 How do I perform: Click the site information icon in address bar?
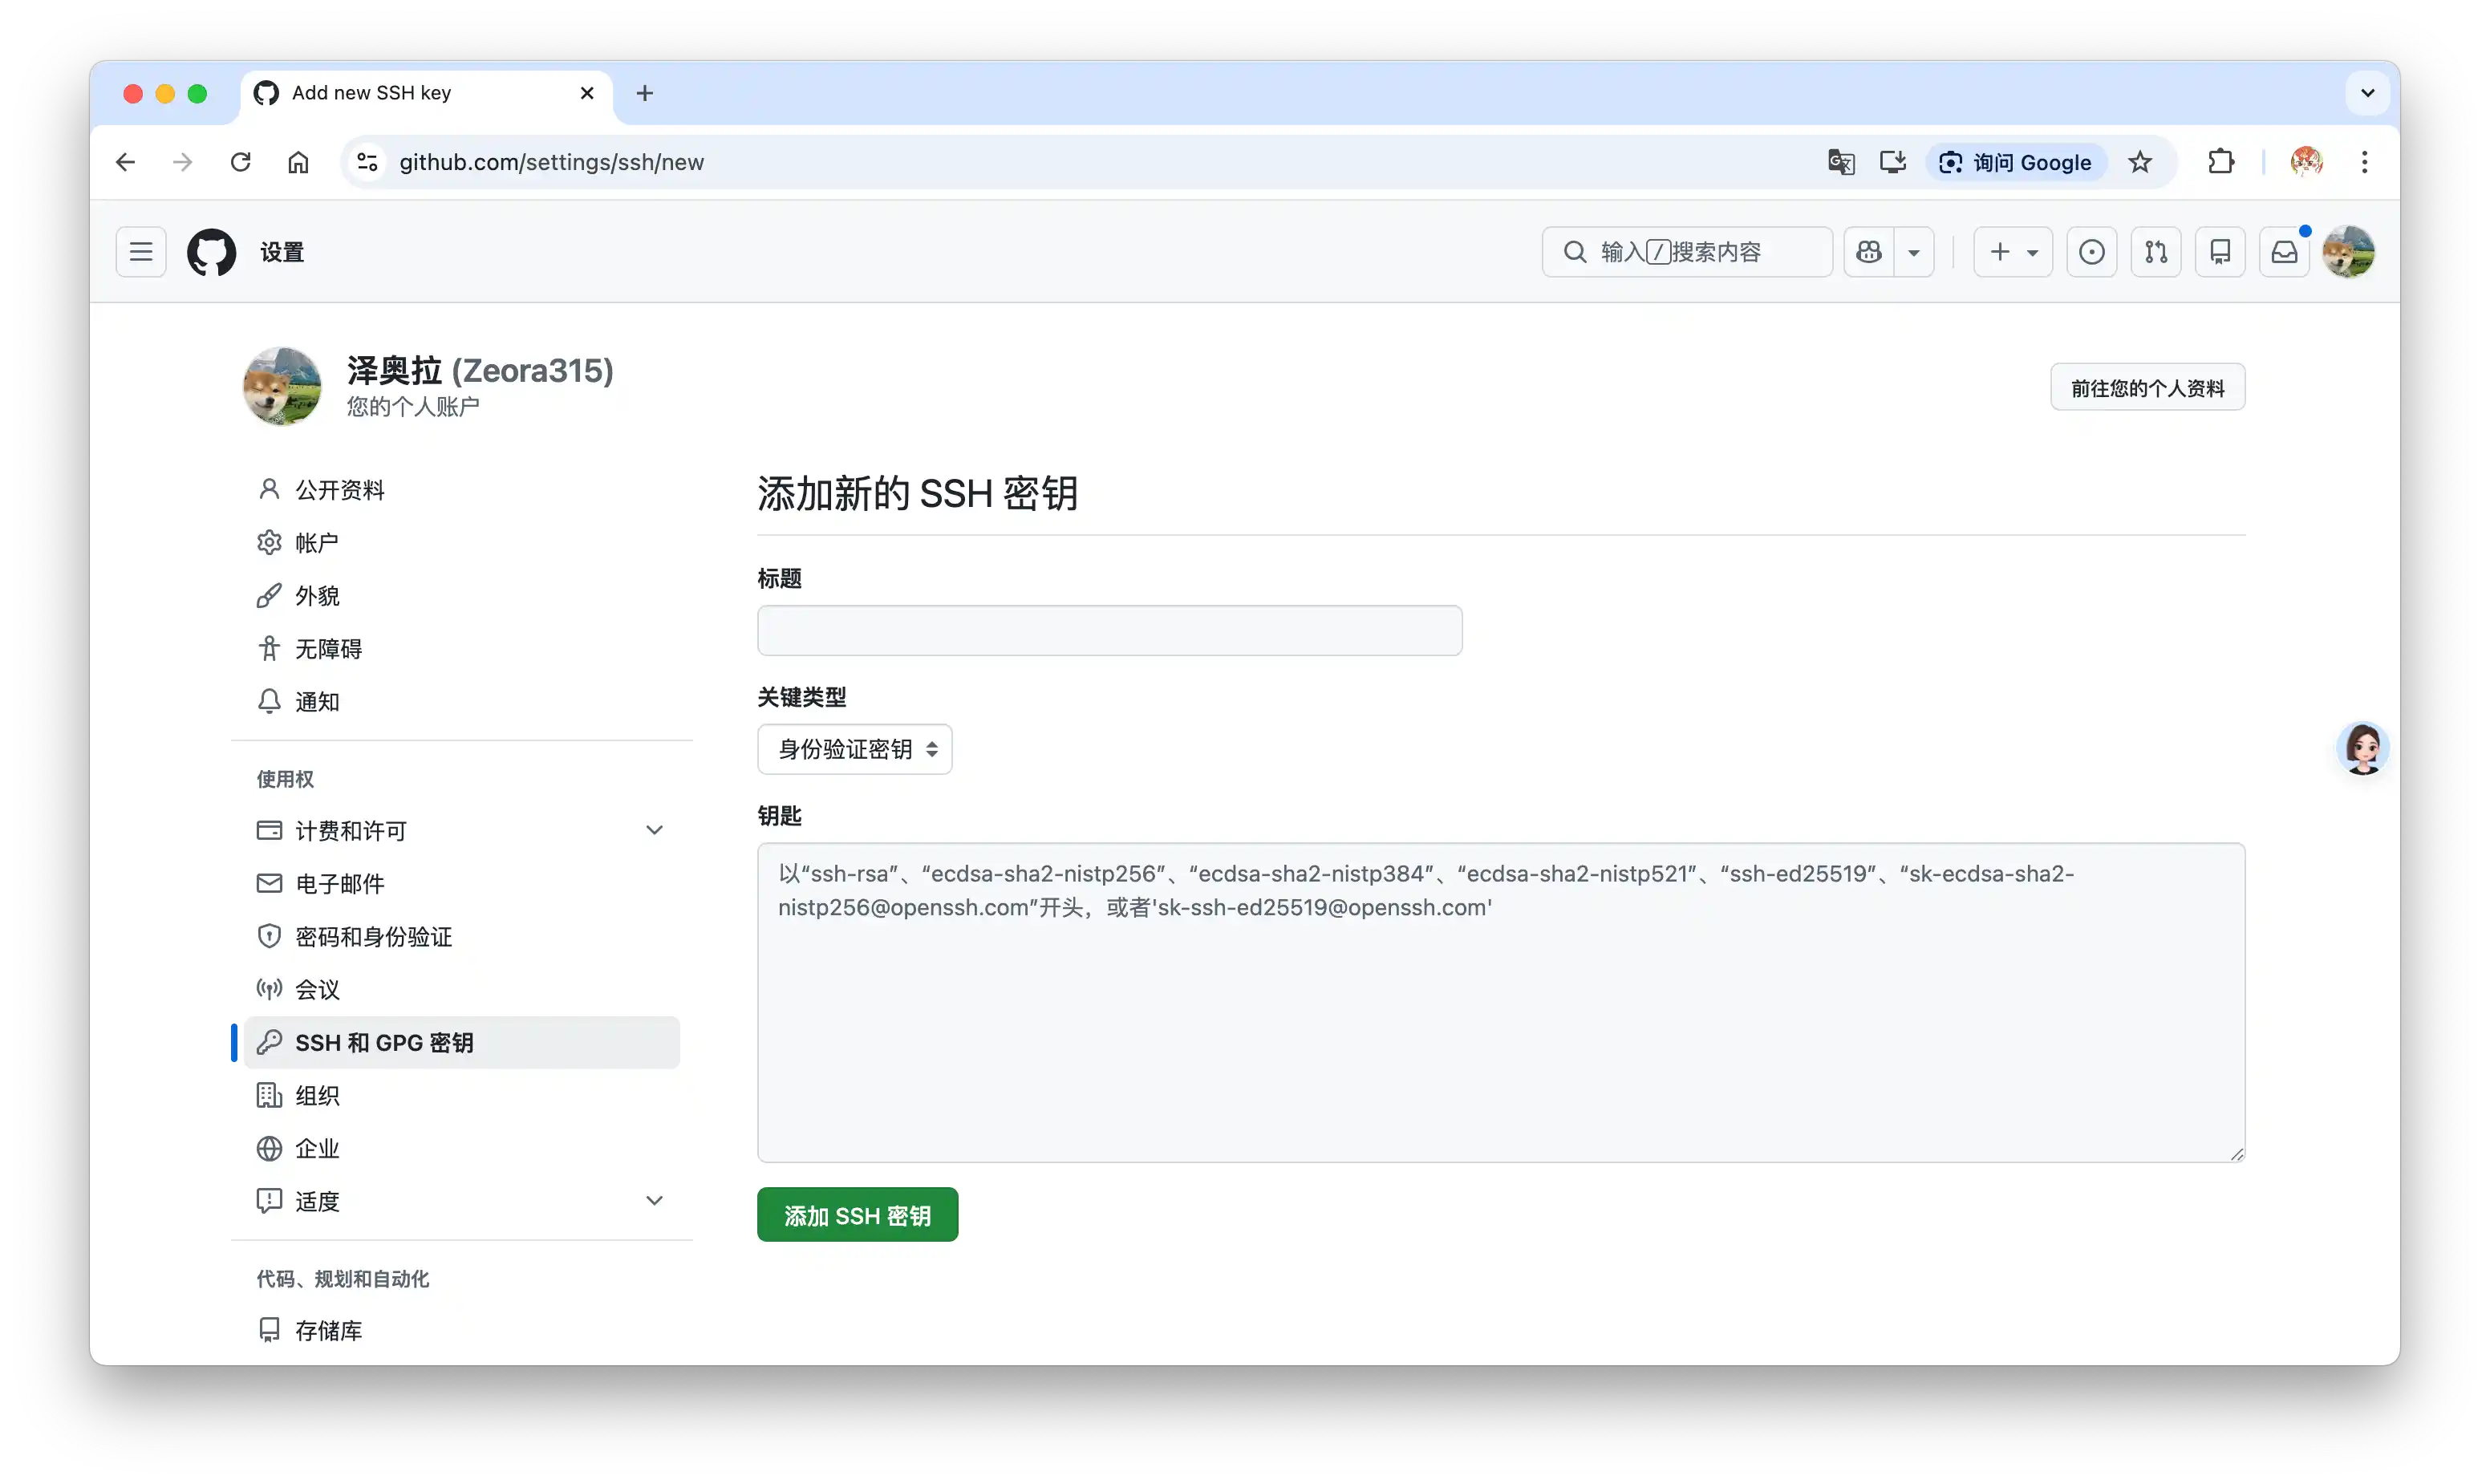coord(367,162)
